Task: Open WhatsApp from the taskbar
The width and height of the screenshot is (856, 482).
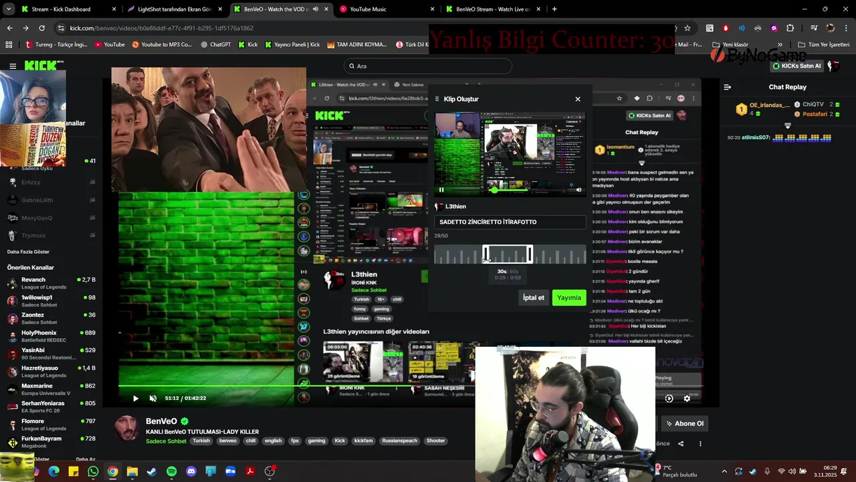Action: (93, 471)
